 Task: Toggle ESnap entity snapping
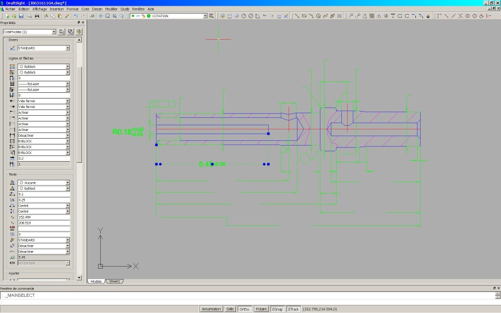(x=277, y=309)
